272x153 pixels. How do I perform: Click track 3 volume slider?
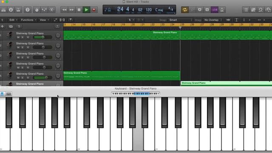coord(42,57)
